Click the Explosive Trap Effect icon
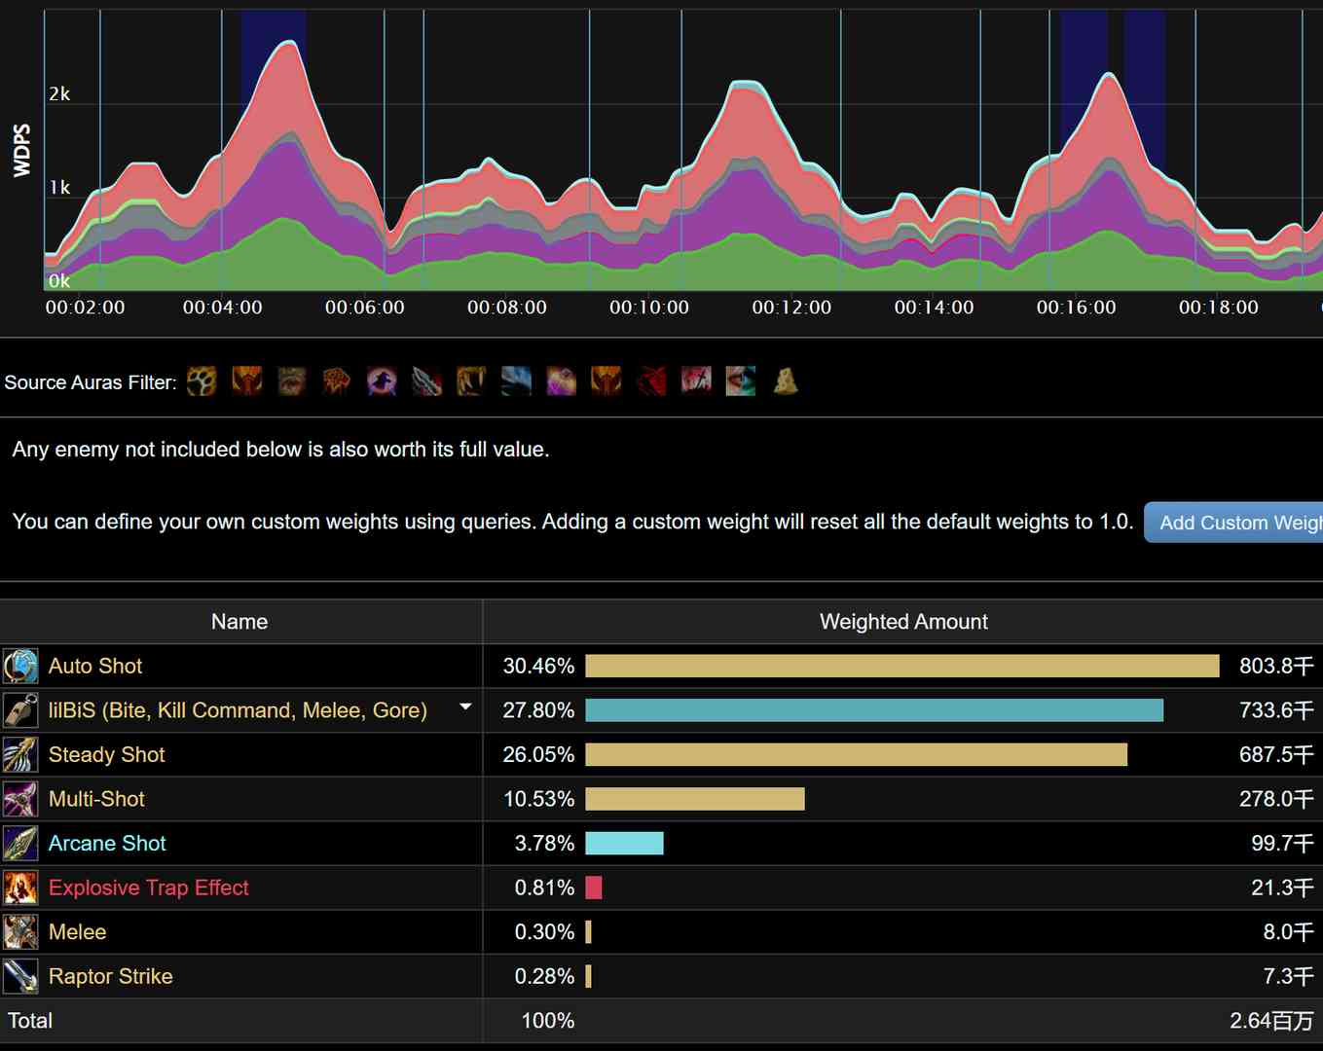Viewport: 1323px width, 1051px height. coord(20,888)
